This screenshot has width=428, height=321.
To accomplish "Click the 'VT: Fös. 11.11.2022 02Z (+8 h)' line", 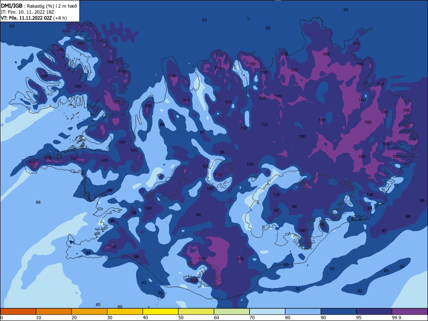I will [x=34, y=18].
